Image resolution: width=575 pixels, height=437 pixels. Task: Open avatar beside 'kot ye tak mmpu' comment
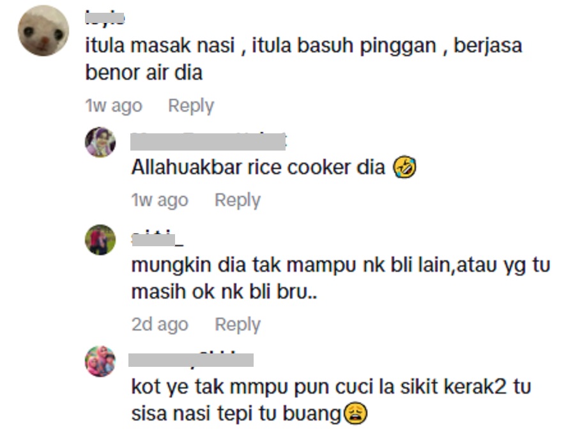pos(100,361)
